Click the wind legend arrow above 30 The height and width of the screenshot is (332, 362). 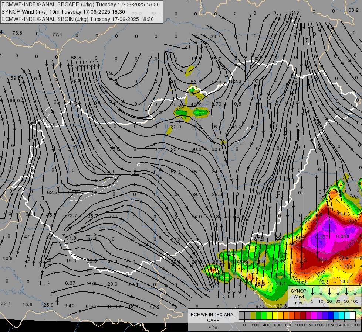pos(338,292)
